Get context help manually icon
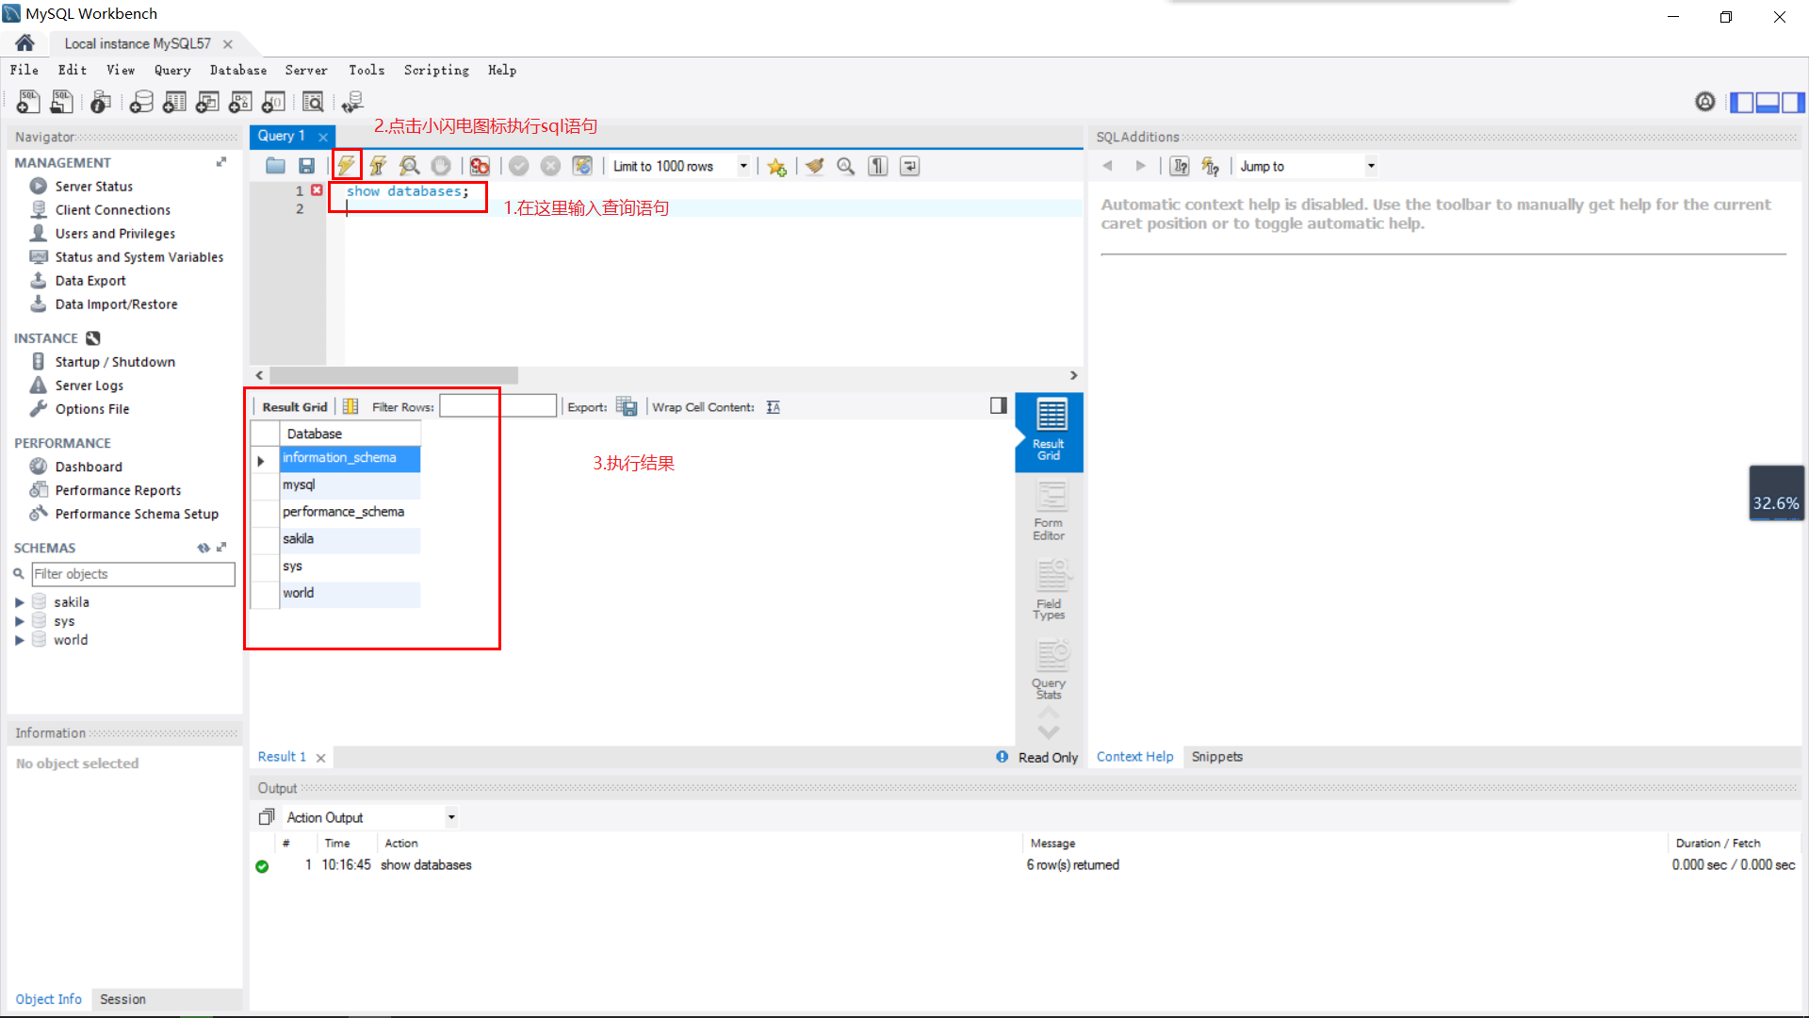The width and height of the screenshot is (1809, 1018). click(1180, 166)
